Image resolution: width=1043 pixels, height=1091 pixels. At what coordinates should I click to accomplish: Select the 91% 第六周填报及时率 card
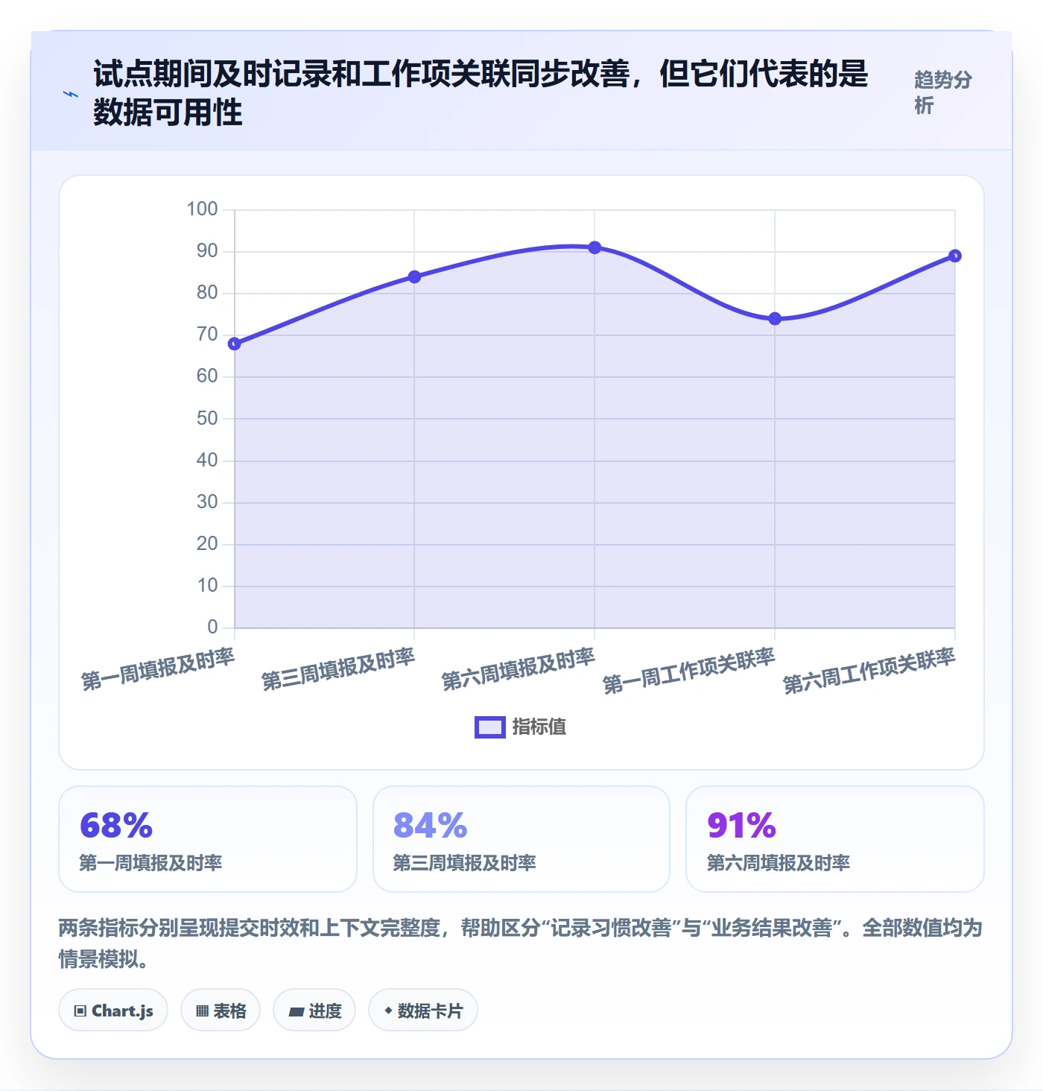[x=835, y=839]
